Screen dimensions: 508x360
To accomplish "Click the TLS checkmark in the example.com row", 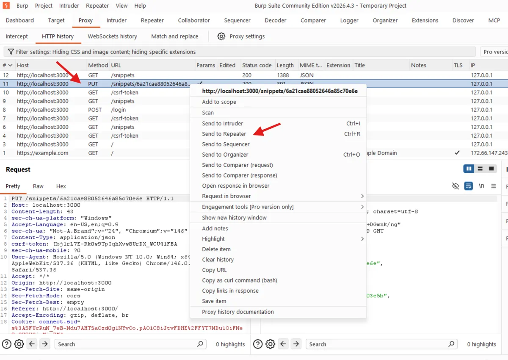I will click(457, 153).
